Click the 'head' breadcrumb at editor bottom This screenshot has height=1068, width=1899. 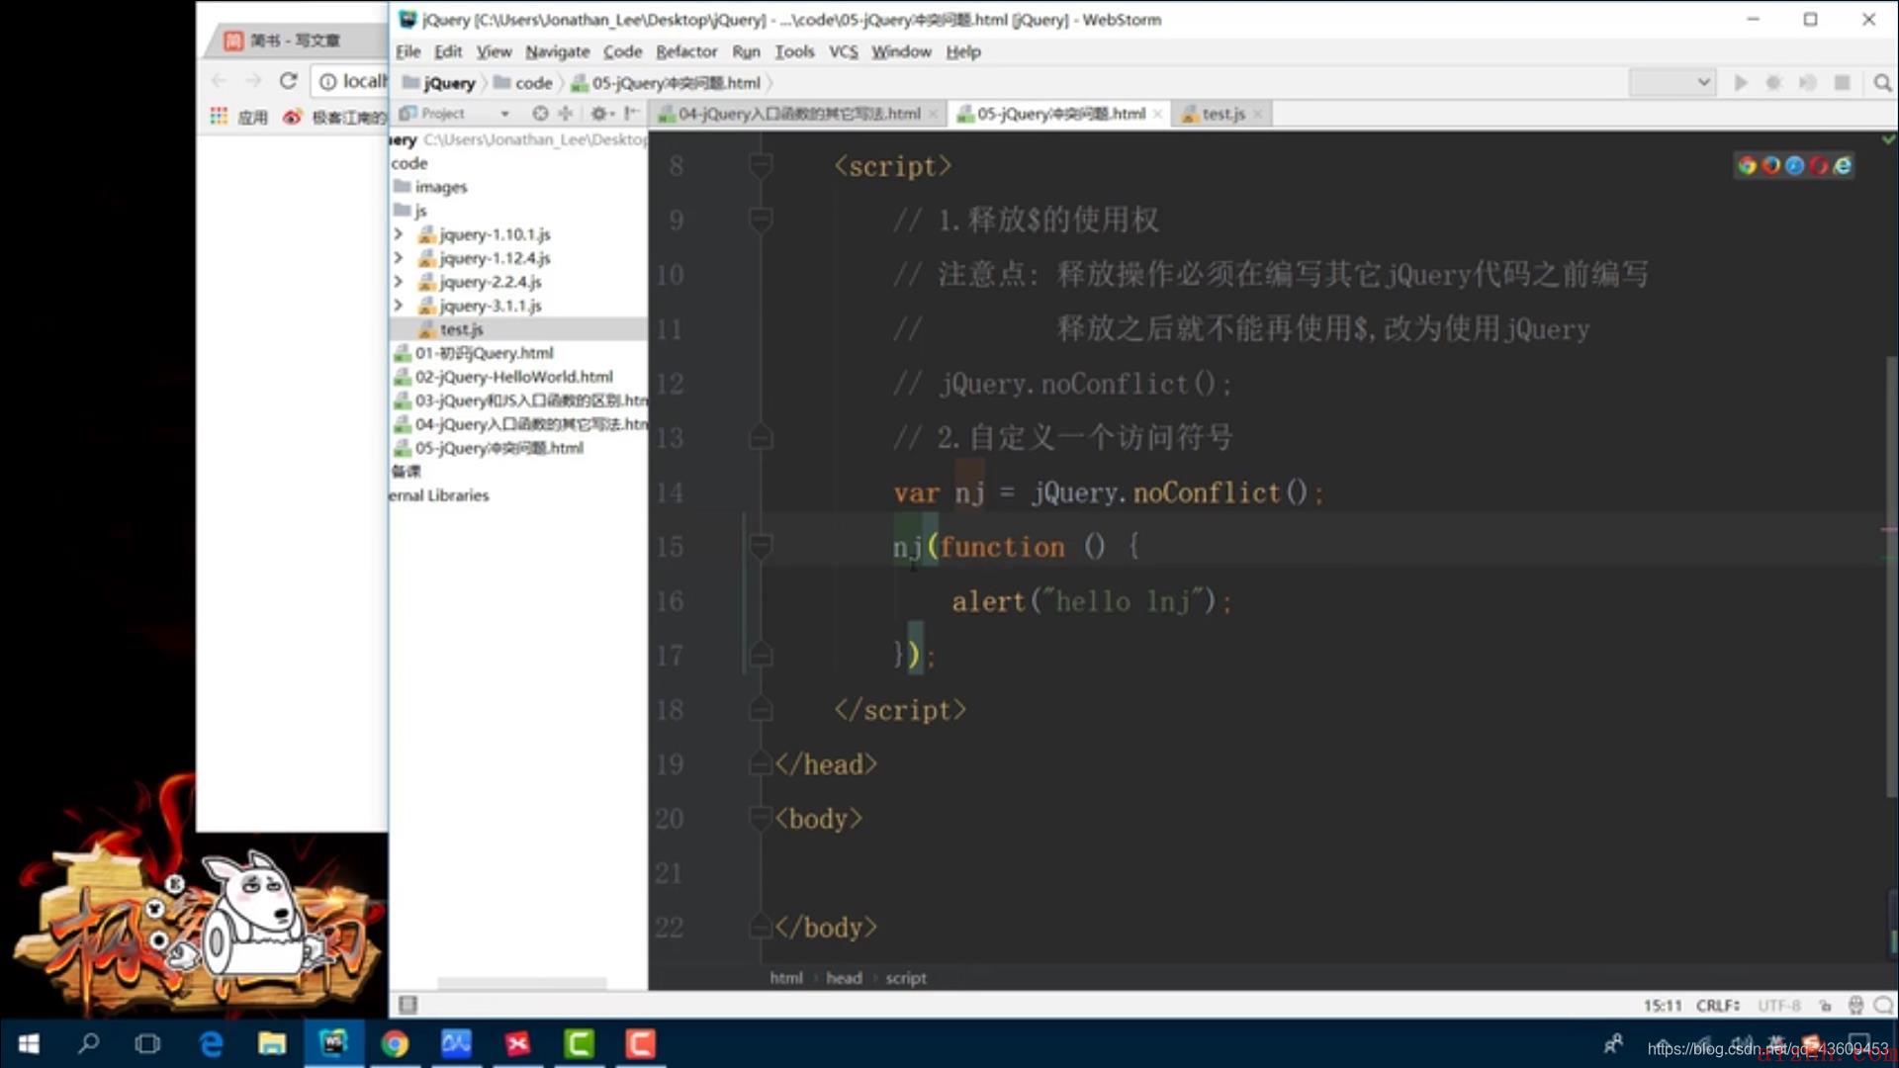[844, 978]
